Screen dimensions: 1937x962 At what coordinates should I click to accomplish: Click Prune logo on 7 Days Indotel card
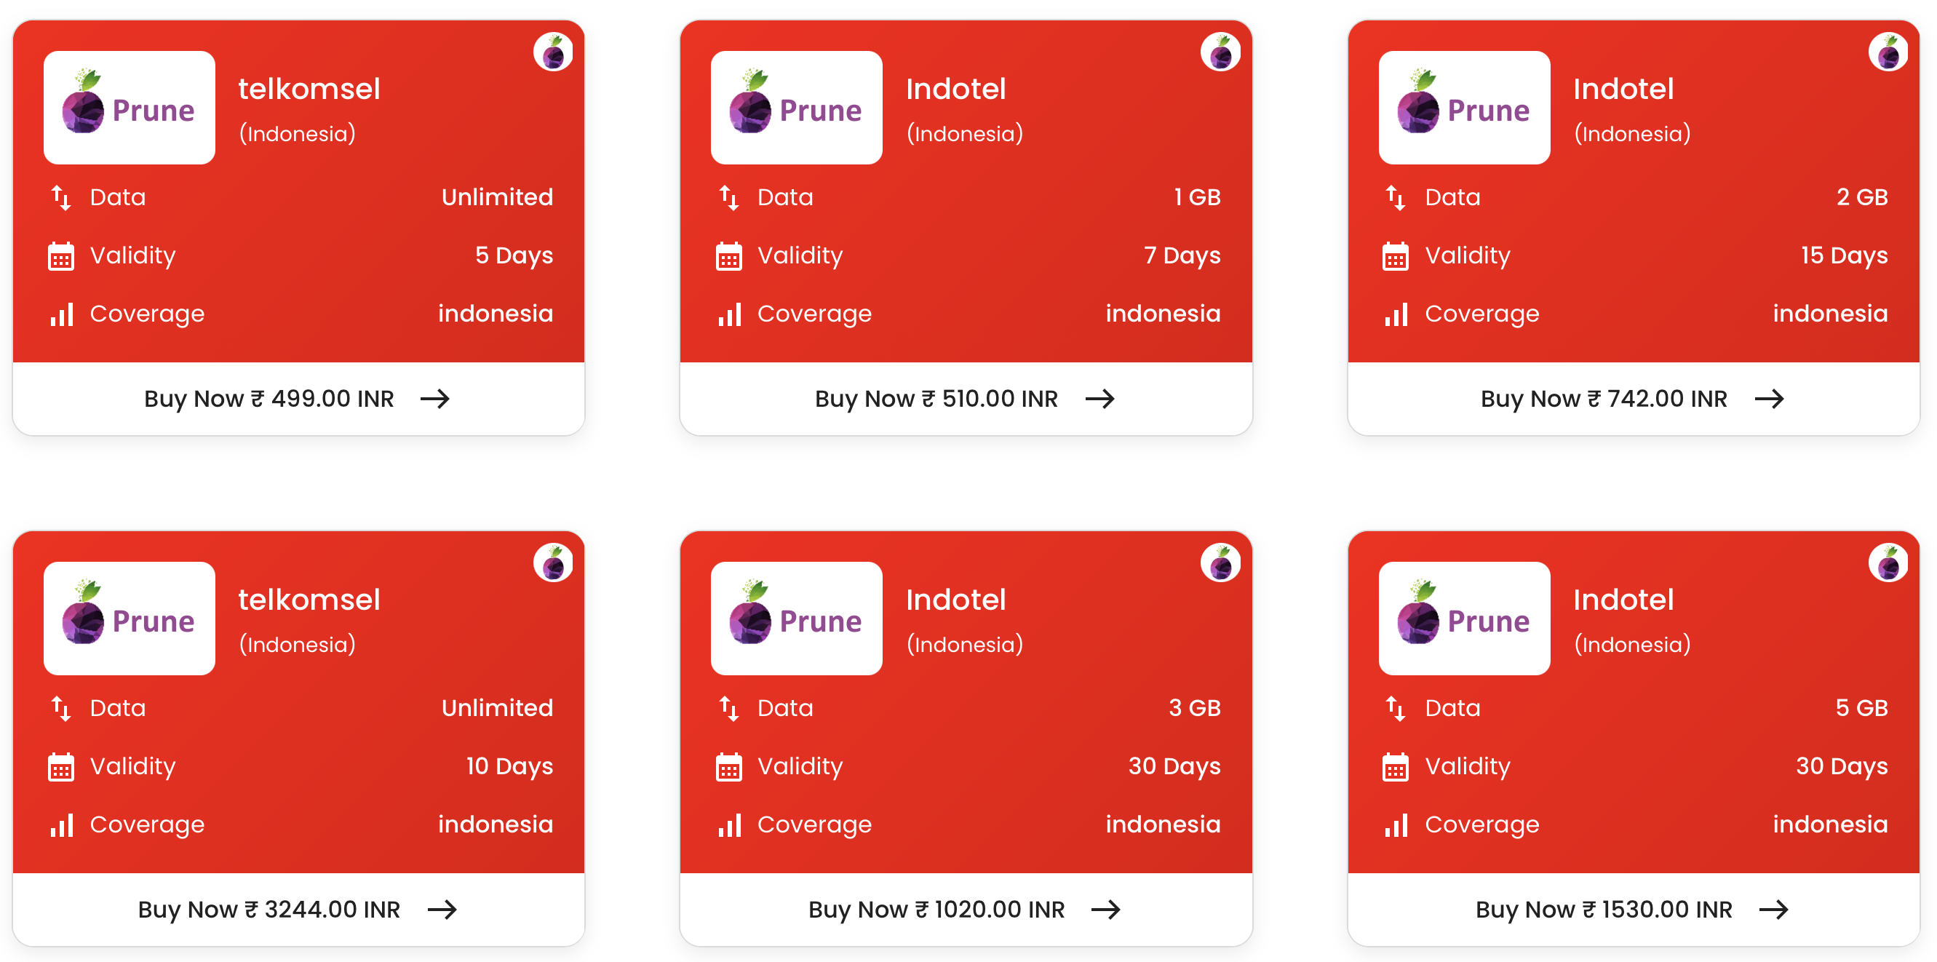click(796, 108)
